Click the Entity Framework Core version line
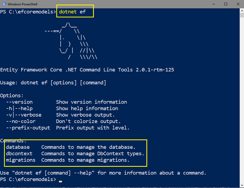 click(x=87, y=70)
